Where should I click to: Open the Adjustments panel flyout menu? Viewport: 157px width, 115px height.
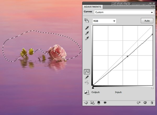[x=153, y=7]
